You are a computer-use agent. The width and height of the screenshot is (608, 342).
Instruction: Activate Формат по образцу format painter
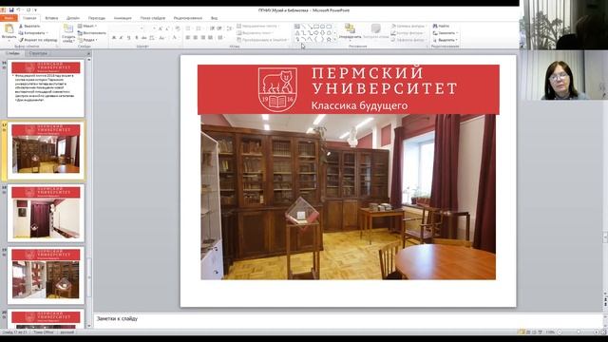pyautogui.click(x=38, y=40)
